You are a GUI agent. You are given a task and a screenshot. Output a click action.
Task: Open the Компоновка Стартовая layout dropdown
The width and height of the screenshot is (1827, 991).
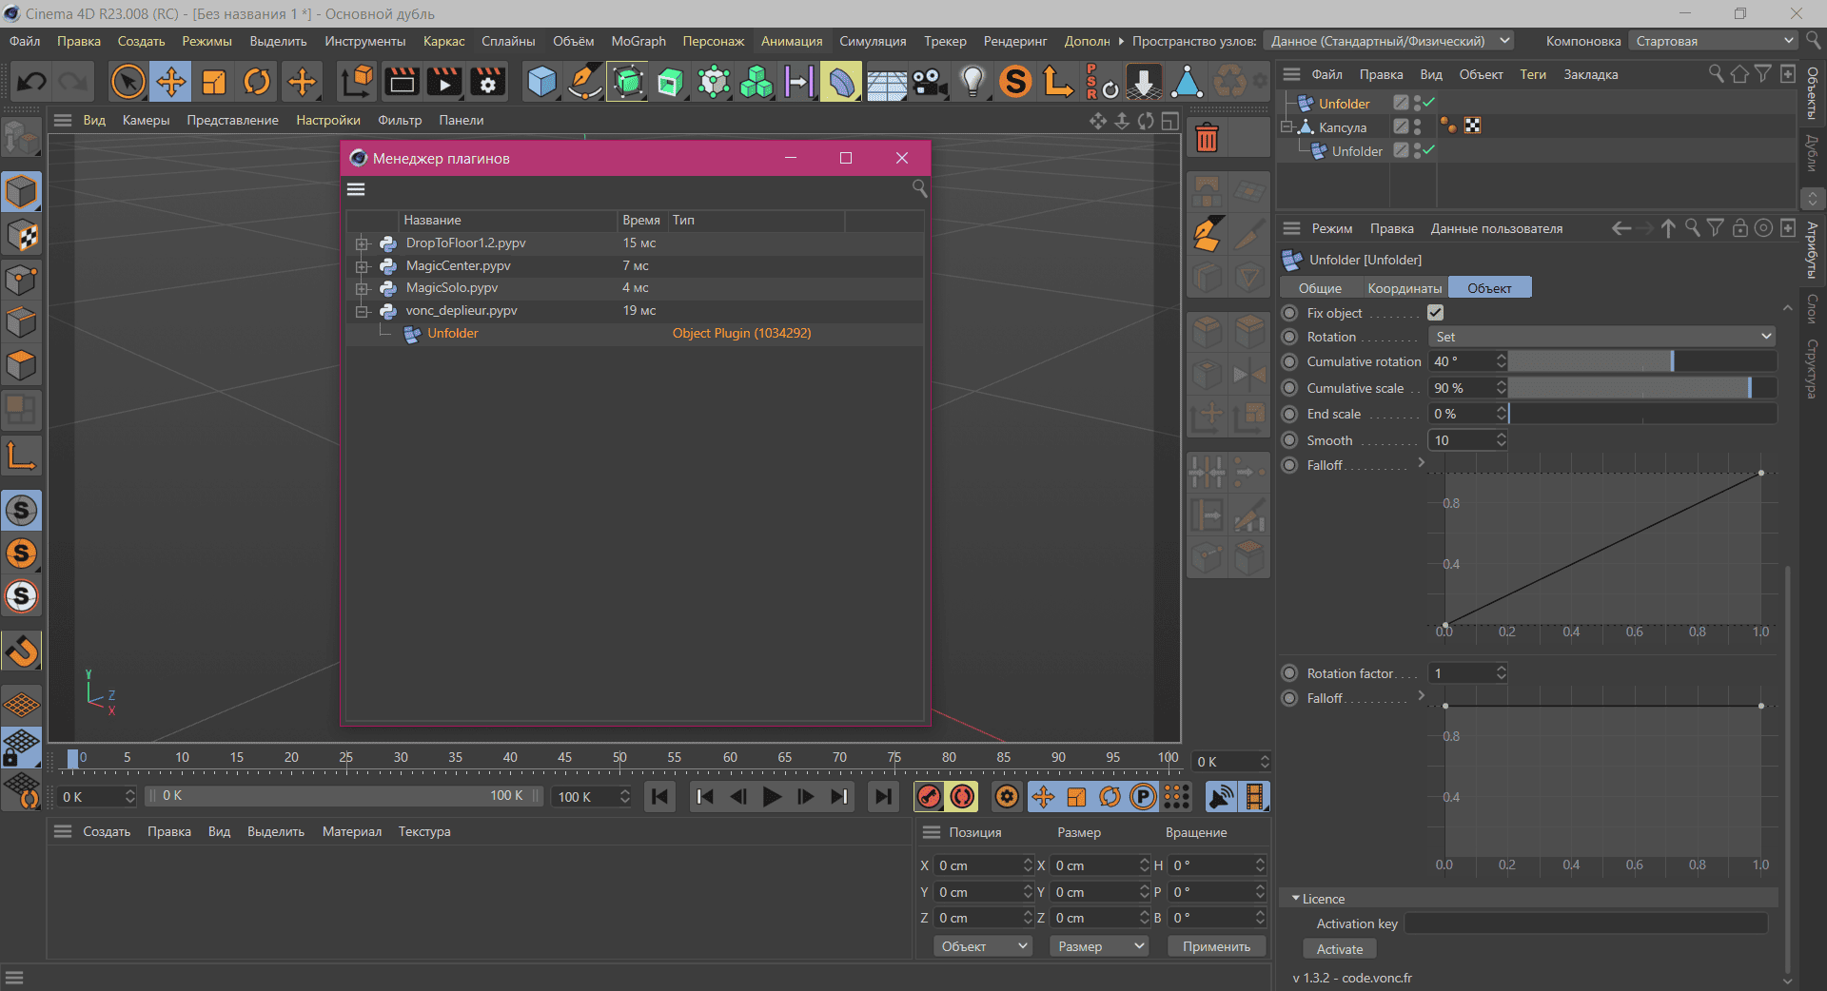pos(1712,41)
